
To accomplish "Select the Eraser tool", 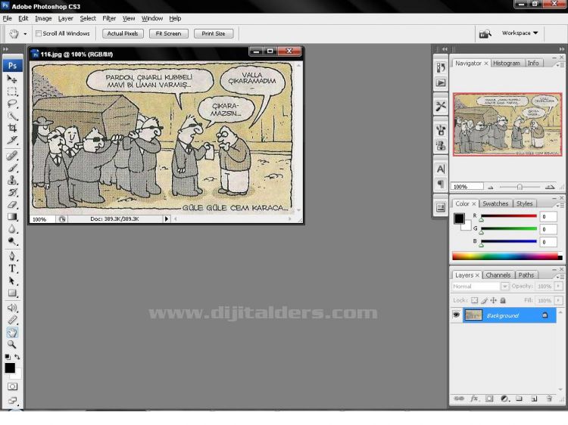I will 12,204.
